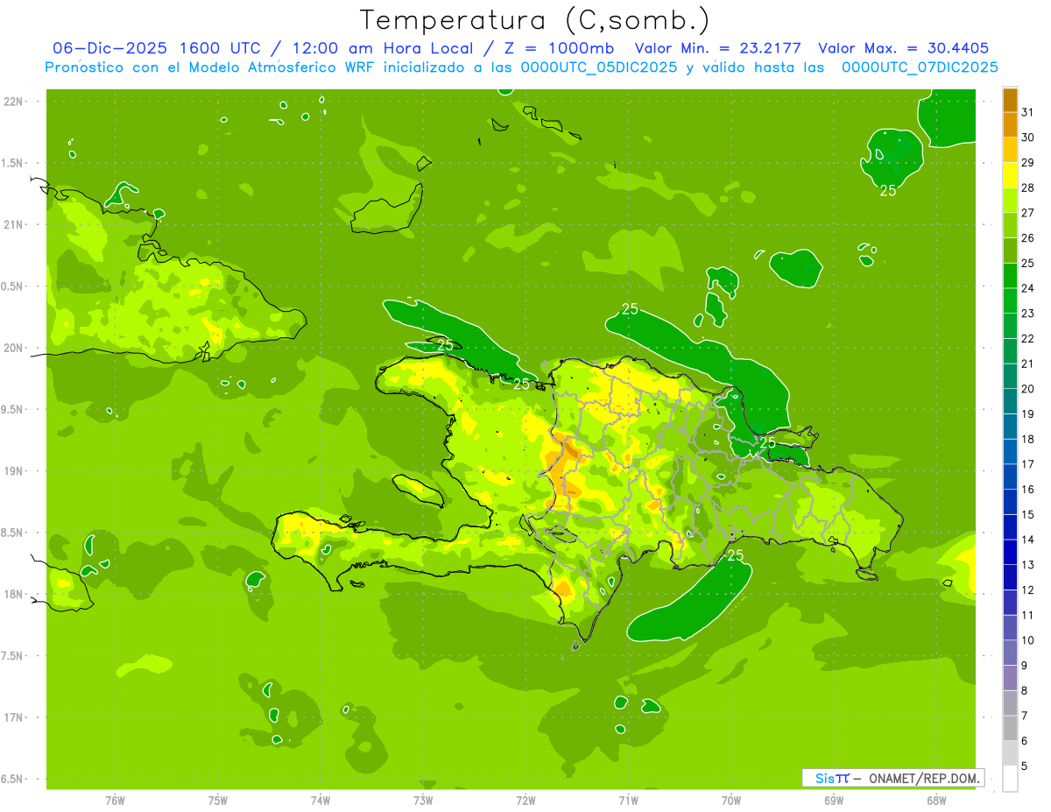Screen dimensions: 1051x812
Task: Click the legend value 31
Action: click(x=1027, y=112)
